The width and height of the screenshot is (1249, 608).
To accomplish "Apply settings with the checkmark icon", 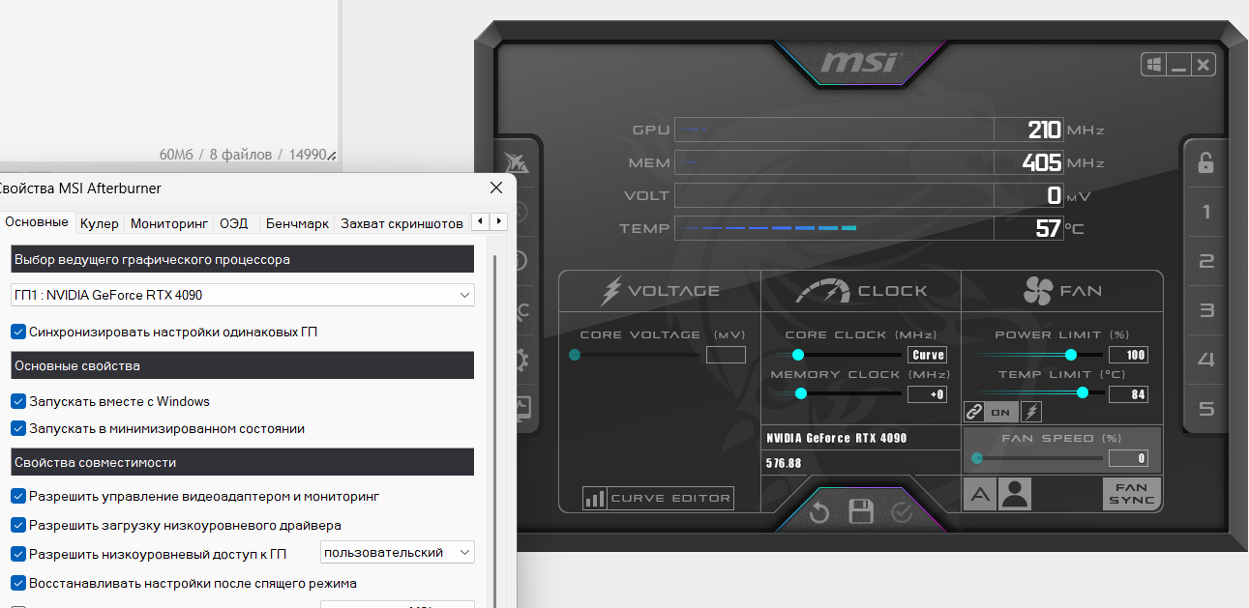I will (x=903, y=512).
